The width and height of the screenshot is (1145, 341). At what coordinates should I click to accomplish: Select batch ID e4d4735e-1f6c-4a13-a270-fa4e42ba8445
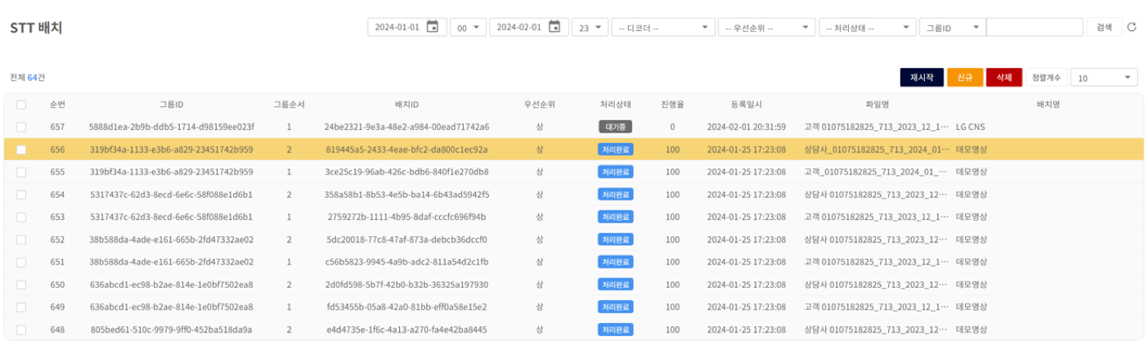[x=406, y=330]
